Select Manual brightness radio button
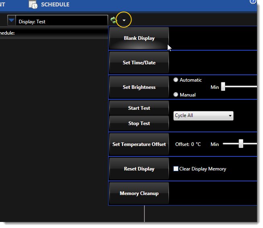 pos(176,95)
